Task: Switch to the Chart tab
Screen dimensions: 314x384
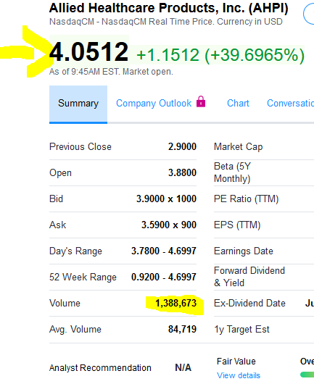Action: click(238, 103)
